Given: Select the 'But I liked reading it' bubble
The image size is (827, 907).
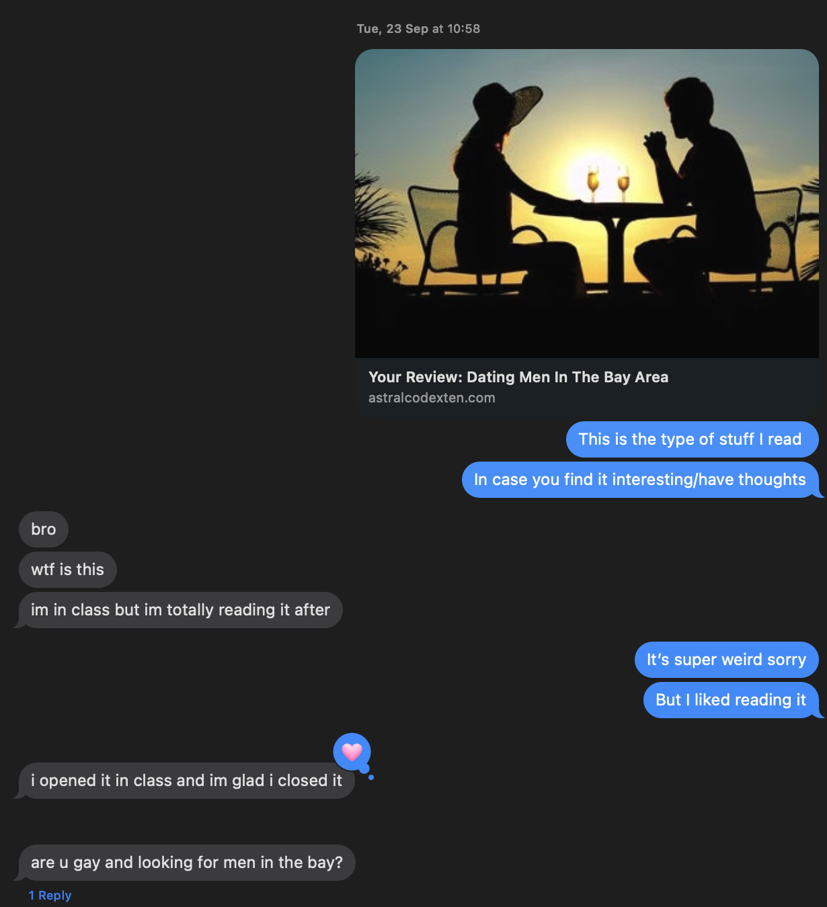Looking at the screenshot, I should pyautogui.click(x=731, y=700).
